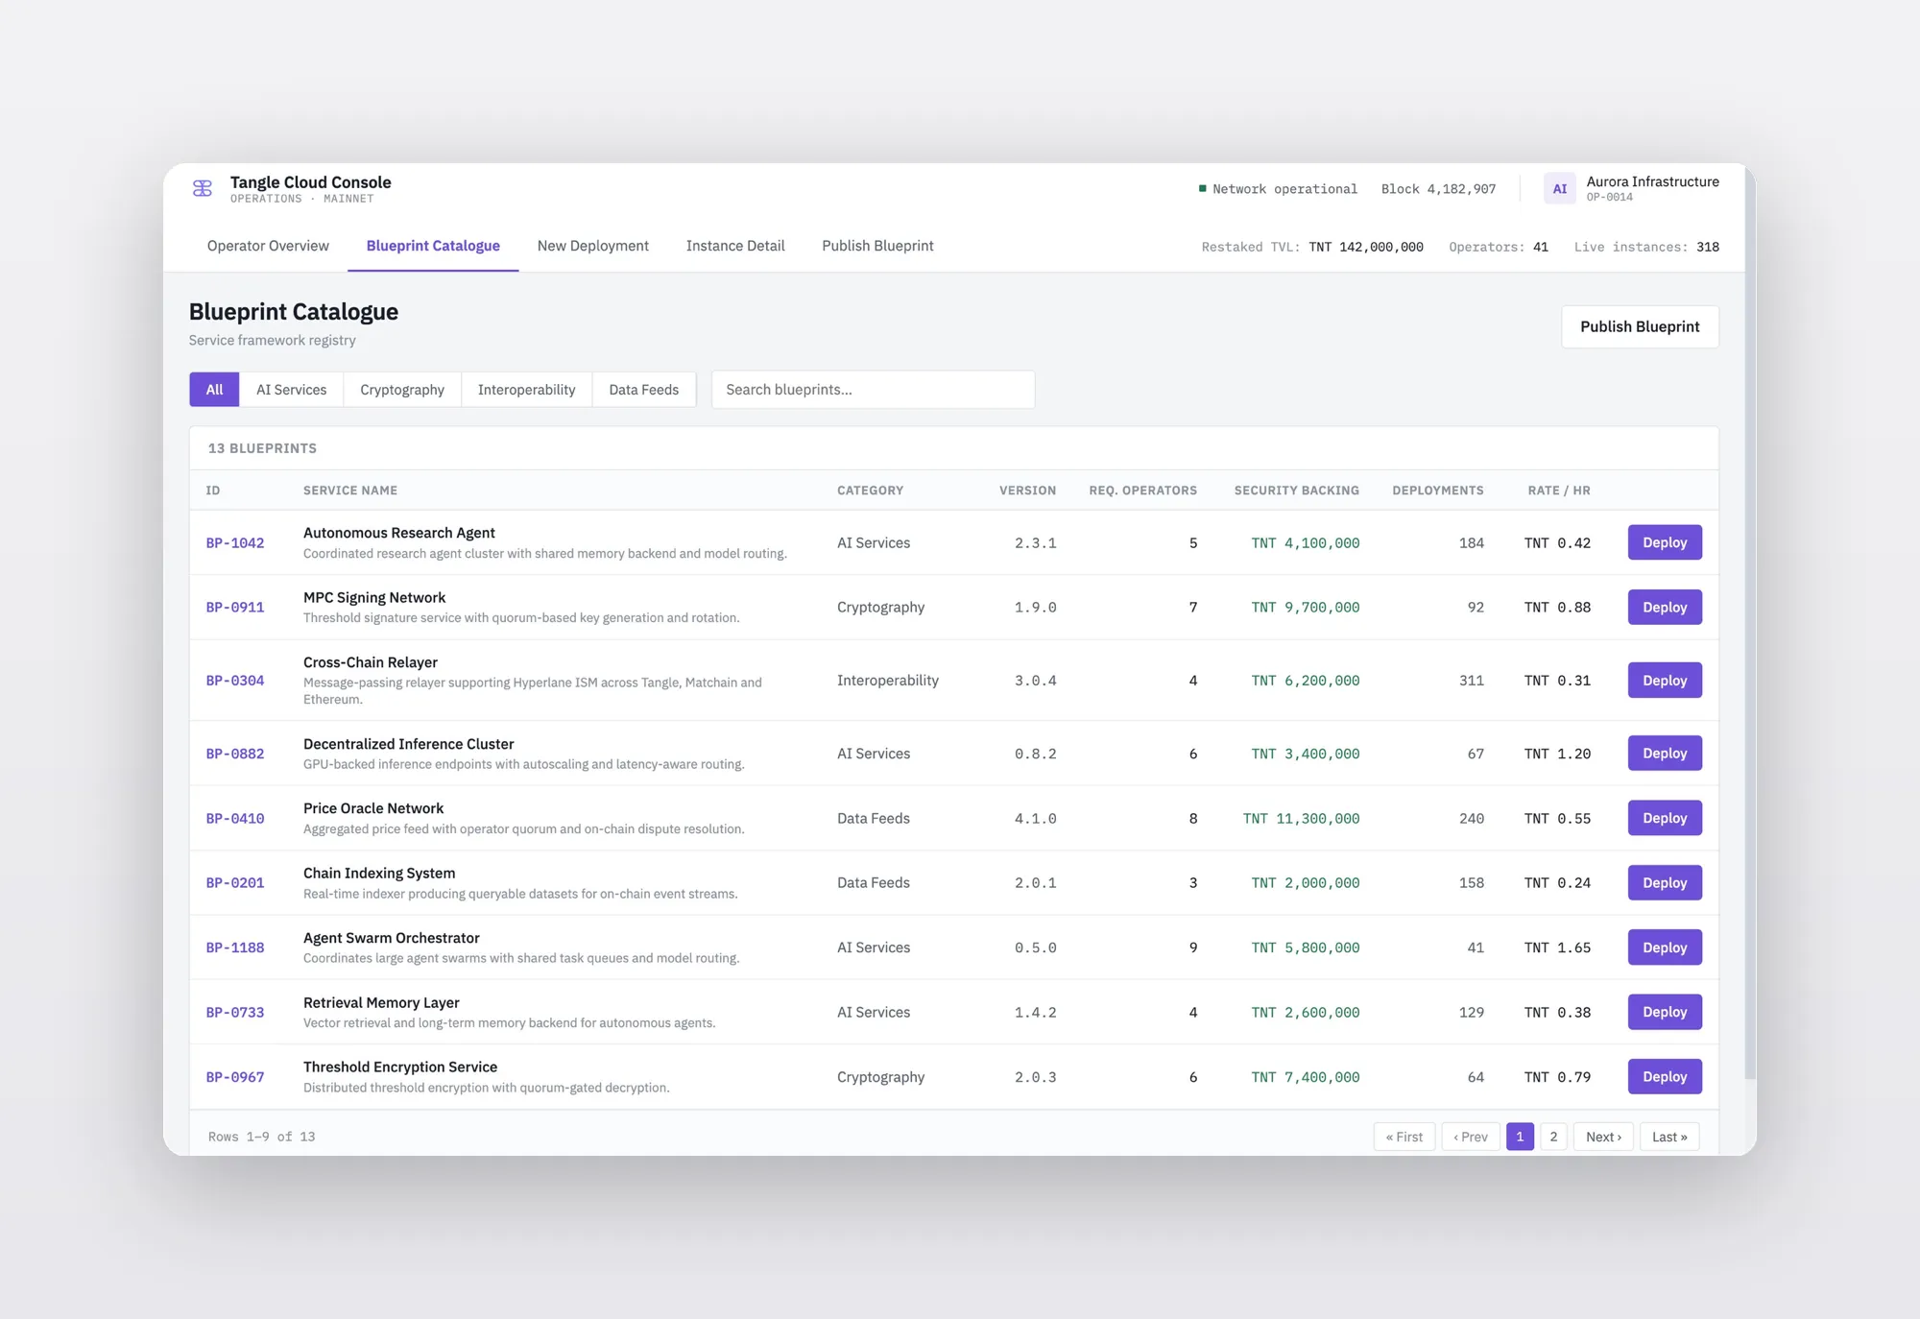
Task: Go to the First page
Action: tap(1404, 1137)
